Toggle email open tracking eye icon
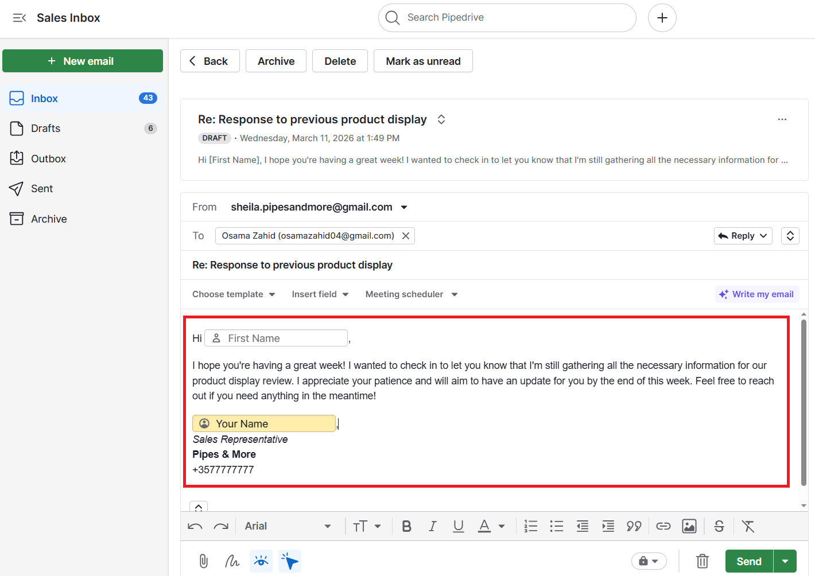815x576 pixels. click(261, 561)
